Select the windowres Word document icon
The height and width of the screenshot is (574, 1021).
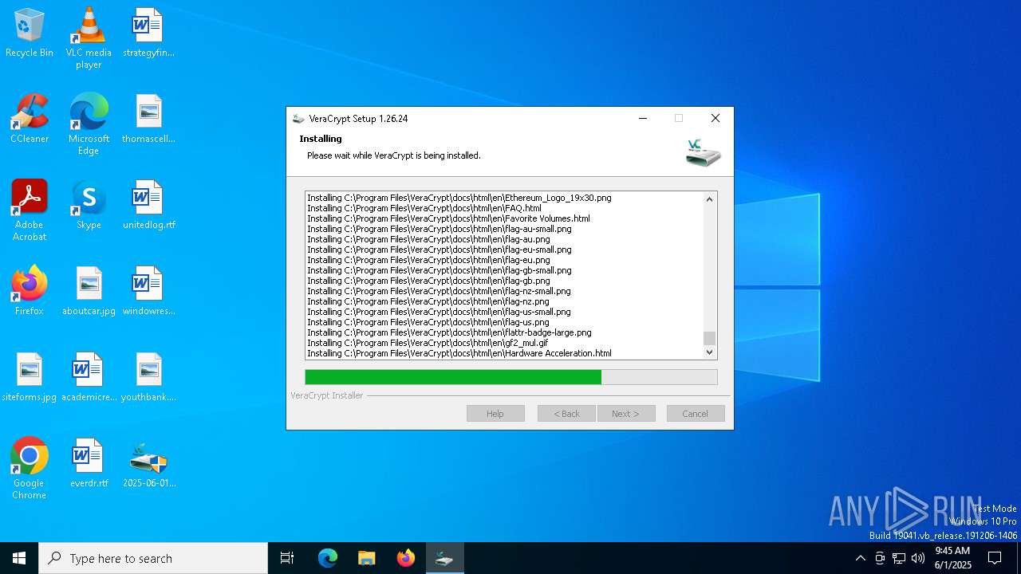click(x=148, y=292)
